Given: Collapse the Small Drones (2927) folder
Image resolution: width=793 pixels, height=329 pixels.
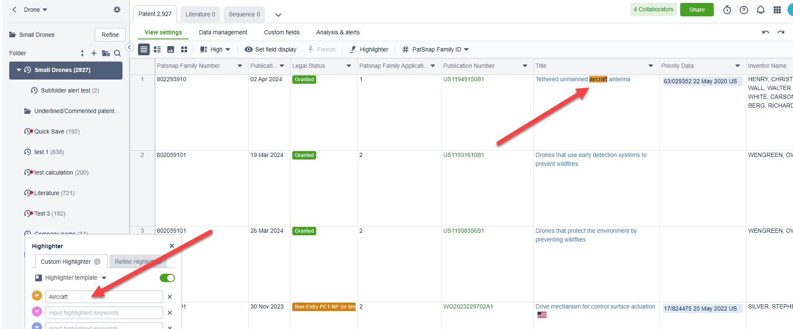Looking at the screenshot, I should coord(19,70).
